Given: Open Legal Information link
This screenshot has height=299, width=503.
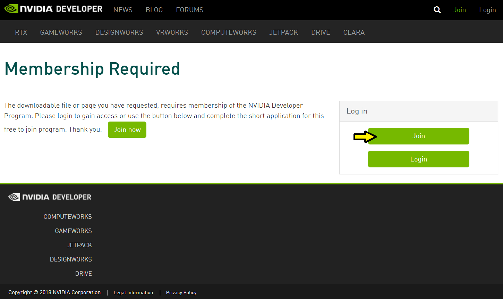Looking at the screenshot, I should (133, 292).
